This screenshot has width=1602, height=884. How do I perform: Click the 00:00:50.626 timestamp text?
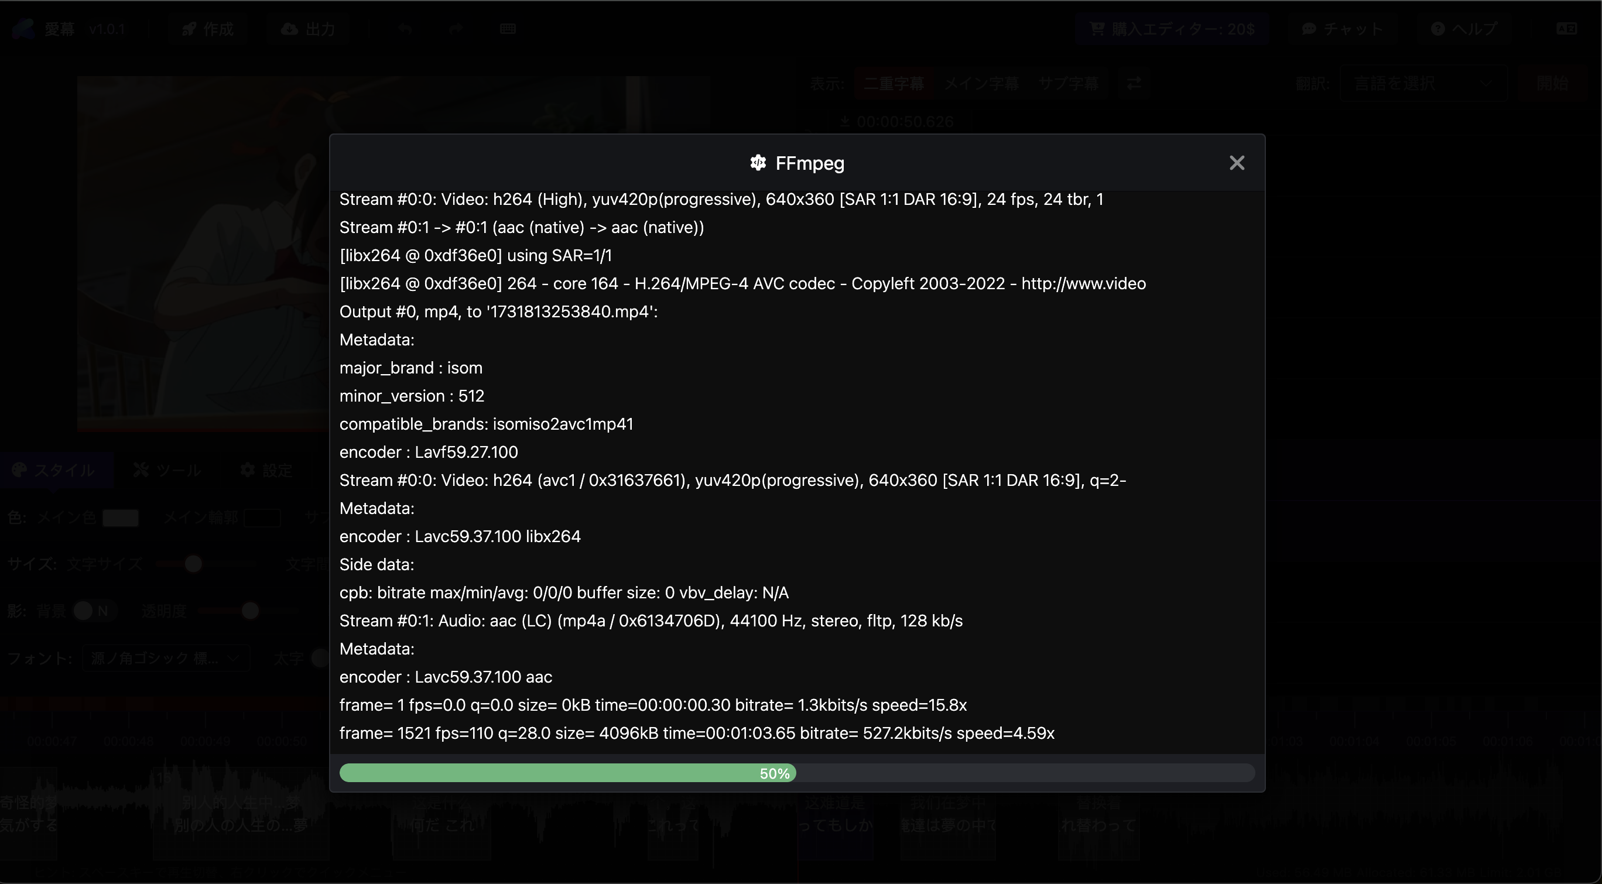[905, 121]
